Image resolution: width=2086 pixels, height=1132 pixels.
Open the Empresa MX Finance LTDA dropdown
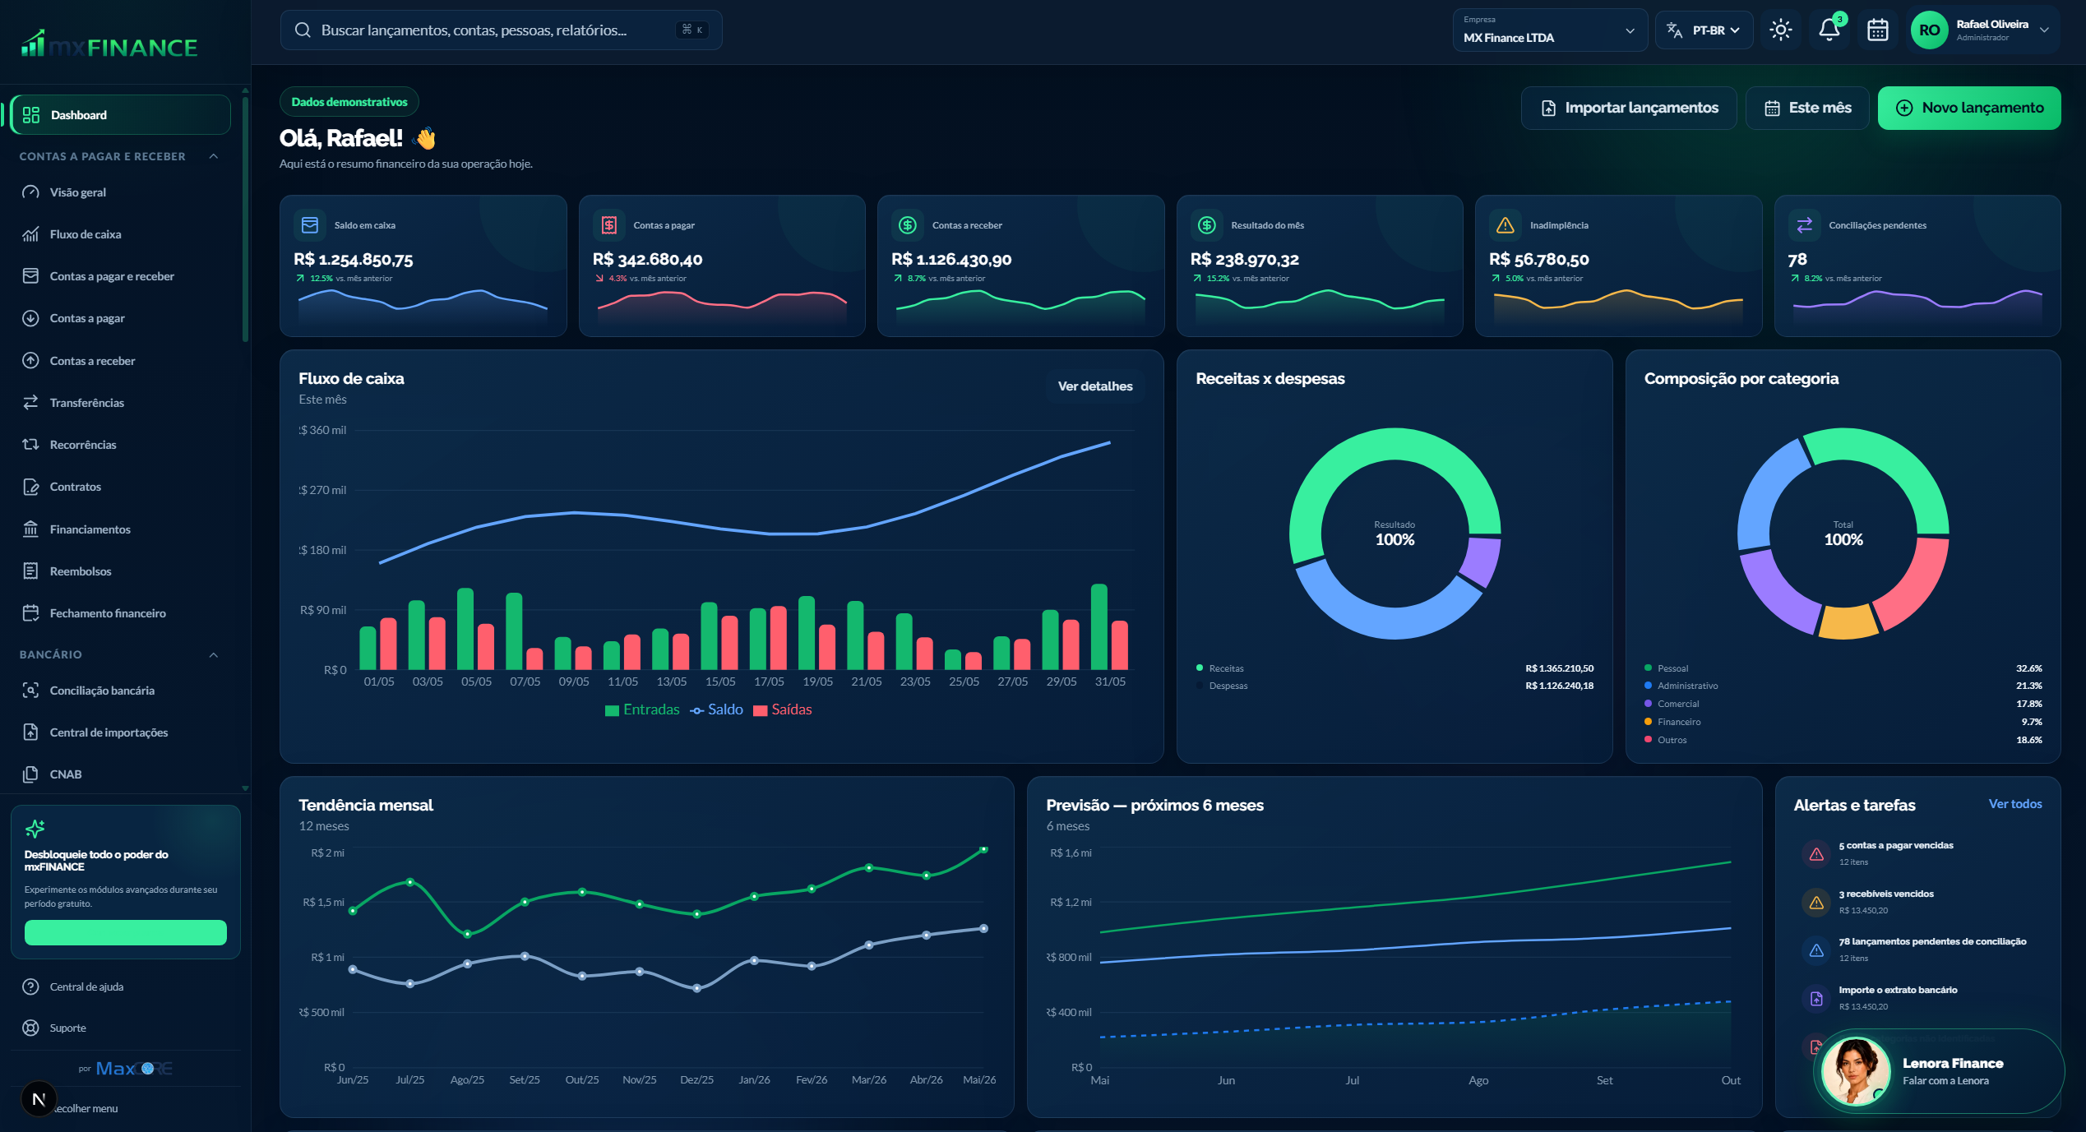[x=1550, y=30]
